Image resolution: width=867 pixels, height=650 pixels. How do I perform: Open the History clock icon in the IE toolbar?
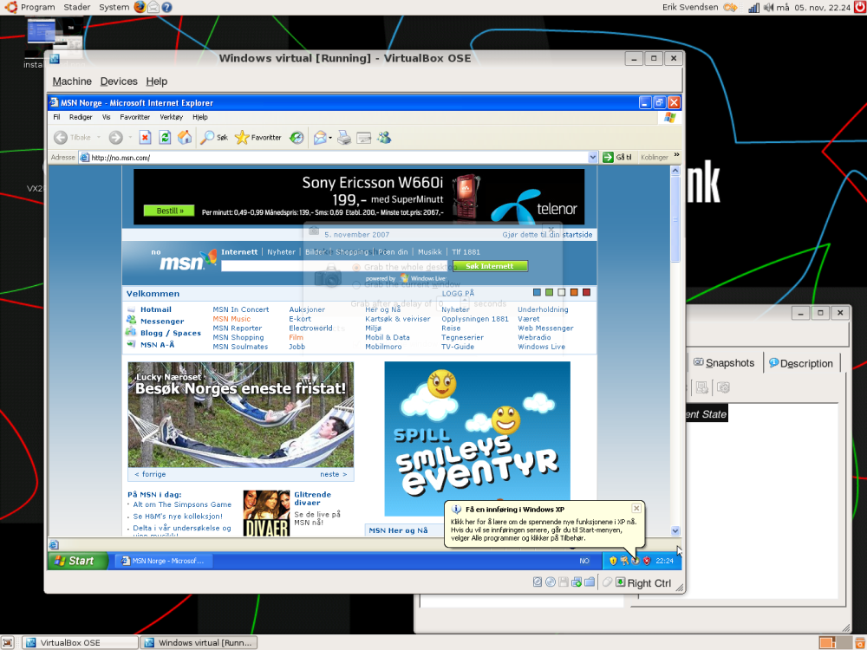pos(297,138)
